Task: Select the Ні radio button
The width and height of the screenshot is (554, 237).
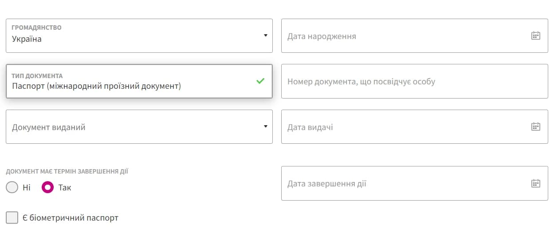Action: [12, 187]
